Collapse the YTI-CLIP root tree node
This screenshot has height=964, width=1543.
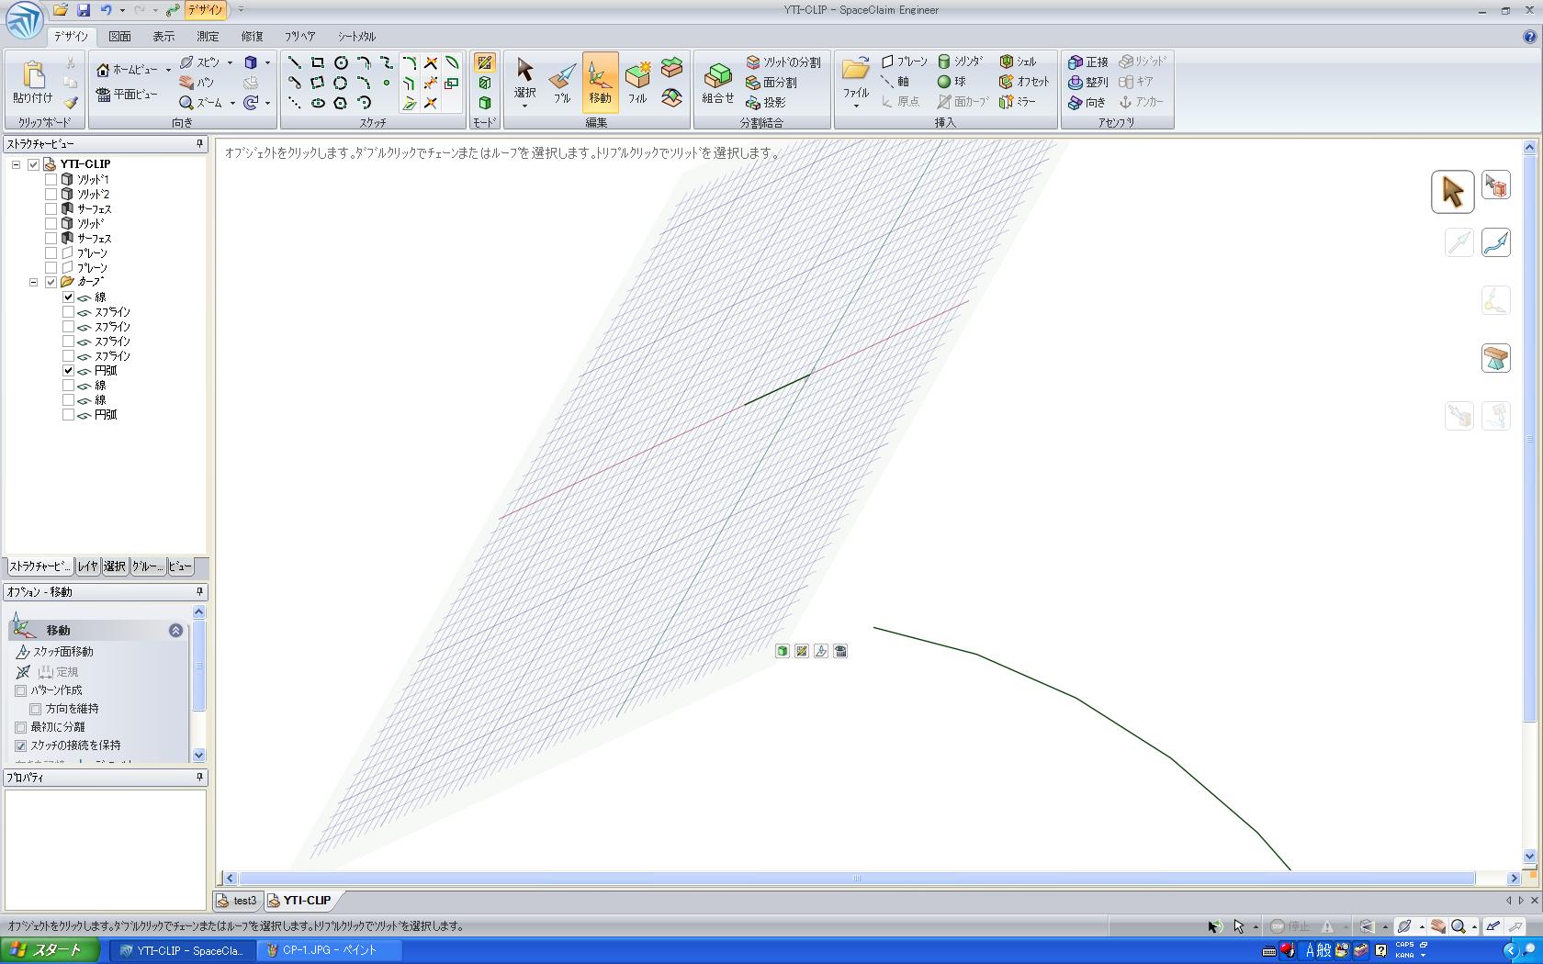[16, 164]
